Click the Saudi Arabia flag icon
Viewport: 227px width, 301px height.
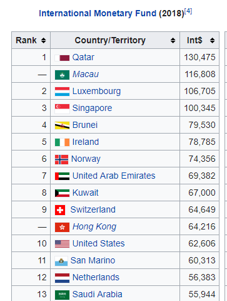62,295
